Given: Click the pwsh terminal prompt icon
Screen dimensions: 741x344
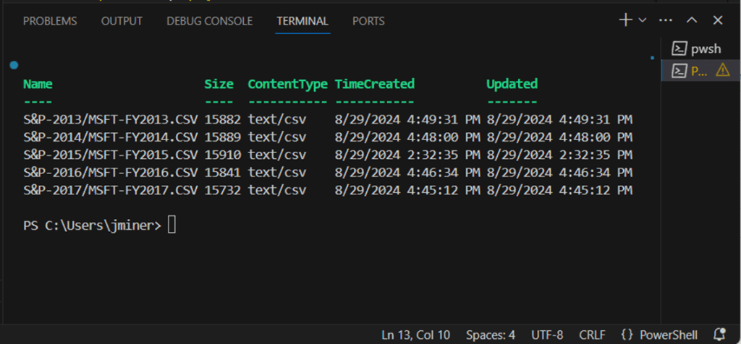Looking at the screenshot, I should [679, 48].
